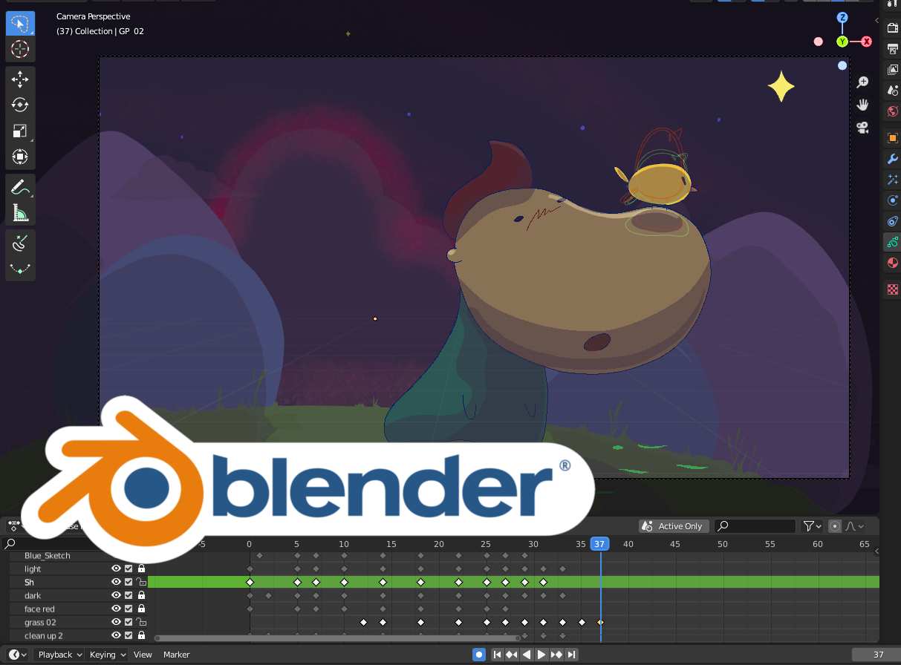Open Modifiers wrench tab

click(x=893, y=159)
